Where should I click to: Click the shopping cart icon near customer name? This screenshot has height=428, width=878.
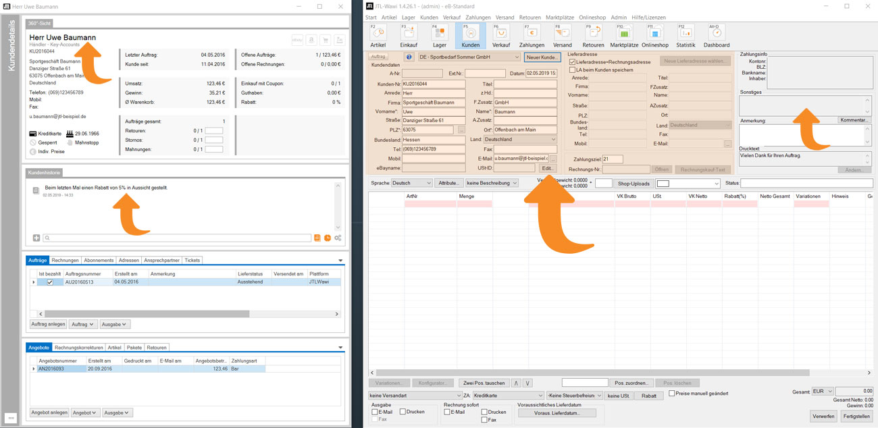pyautogui.click(x=326, y=40)
